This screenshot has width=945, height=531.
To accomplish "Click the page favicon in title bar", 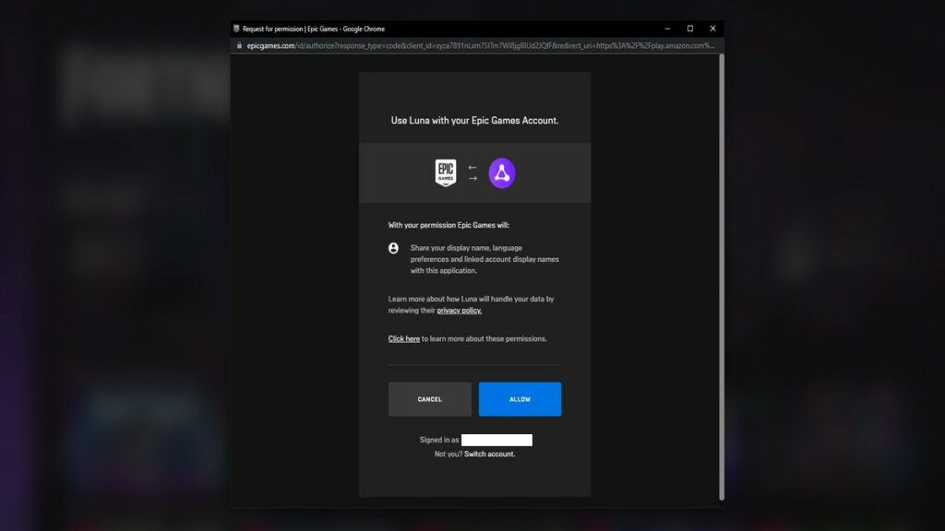I will pos(237,29).
